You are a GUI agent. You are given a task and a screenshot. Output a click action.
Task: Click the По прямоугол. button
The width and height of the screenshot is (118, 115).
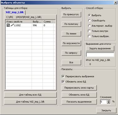(x=71, y=15)
